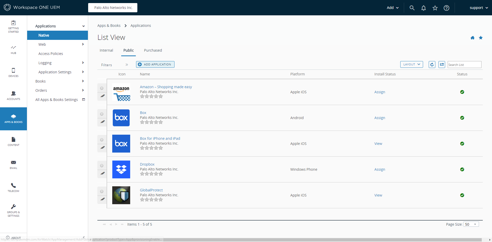This screenshot has width=492, height=242.
Task: Open the Page Size dropdown
Action: (x=471, y=224)
